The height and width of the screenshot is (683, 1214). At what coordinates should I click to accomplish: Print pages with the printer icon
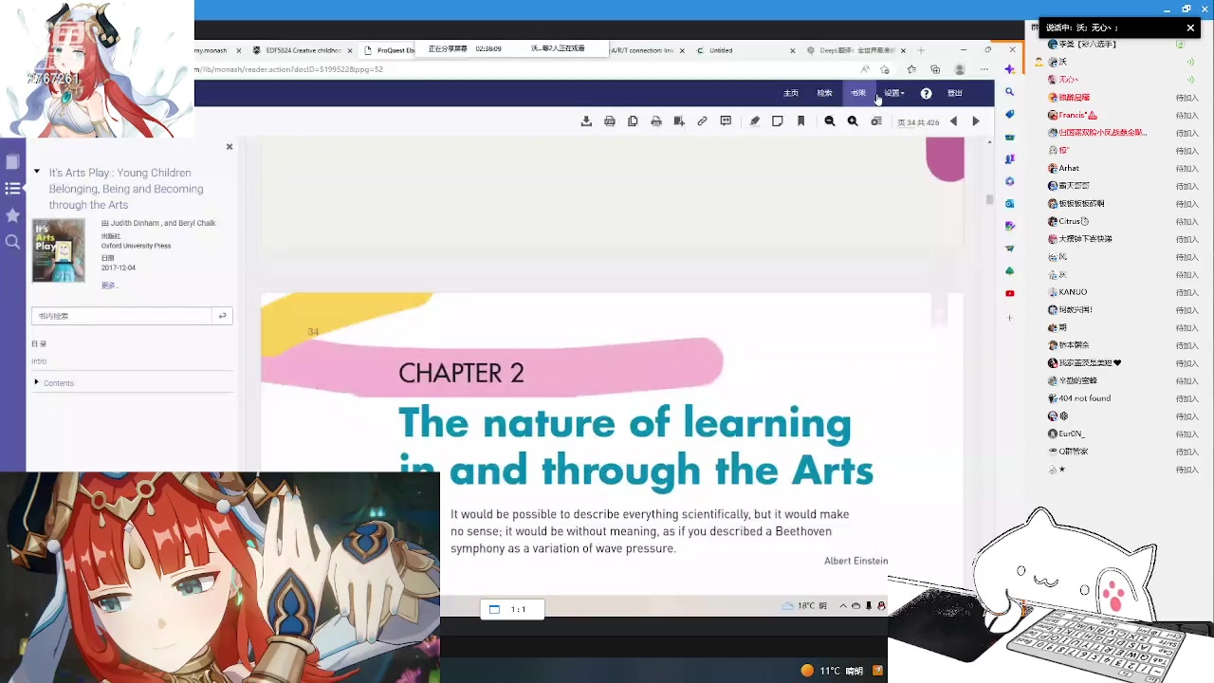(656, 121)
